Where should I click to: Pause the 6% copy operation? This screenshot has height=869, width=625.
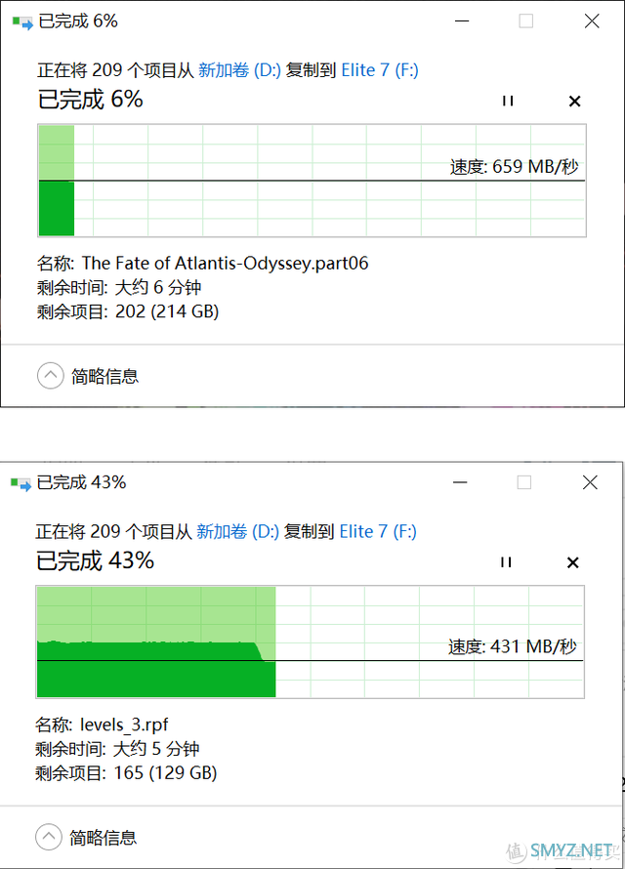(x=508, y=101)
